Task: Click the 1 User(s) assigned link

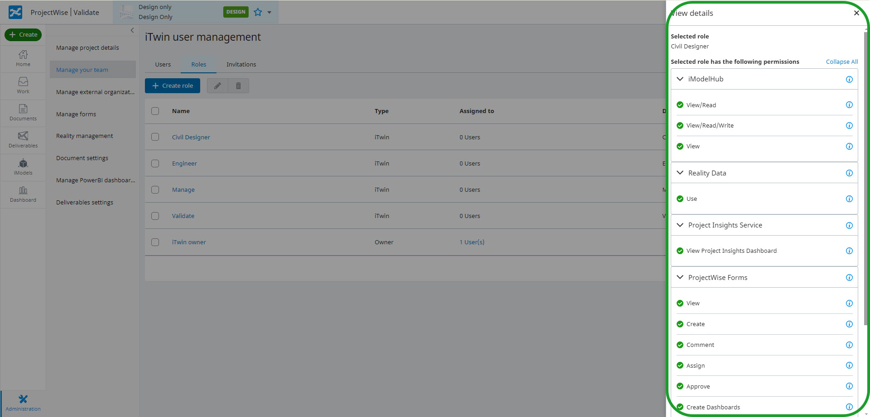Action: pos(472,242)
